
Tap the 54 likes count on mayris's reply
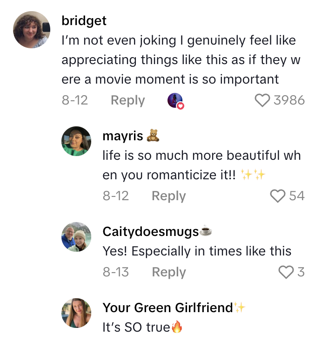pos(297,196)
